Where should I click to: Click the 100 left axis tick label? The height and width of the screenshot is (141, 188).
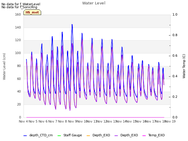pos(18,53)
